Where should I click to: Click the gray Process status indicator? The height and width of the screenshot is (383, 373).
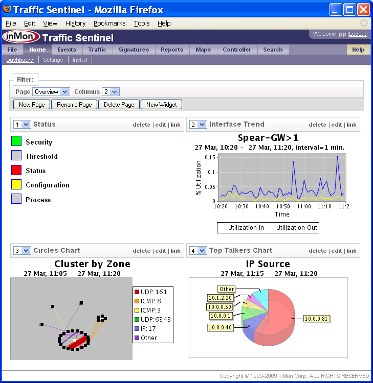click(x=16, y=199)
